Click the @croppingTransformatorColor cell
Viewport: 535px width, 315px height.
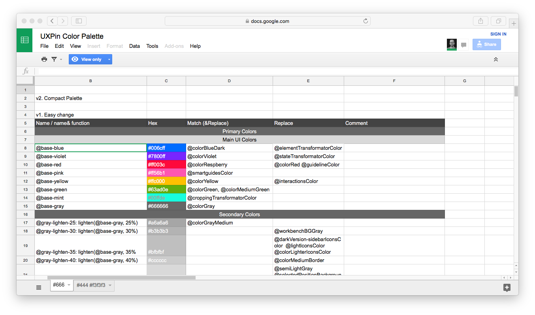[x=230, y=198]
